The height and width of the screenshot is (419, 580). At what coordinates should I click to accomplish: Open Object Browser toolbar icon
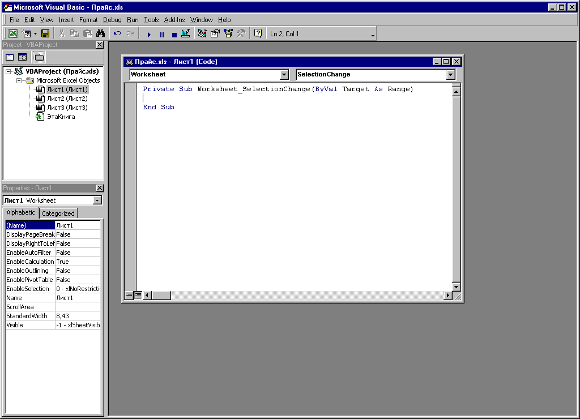click(228, 33)
